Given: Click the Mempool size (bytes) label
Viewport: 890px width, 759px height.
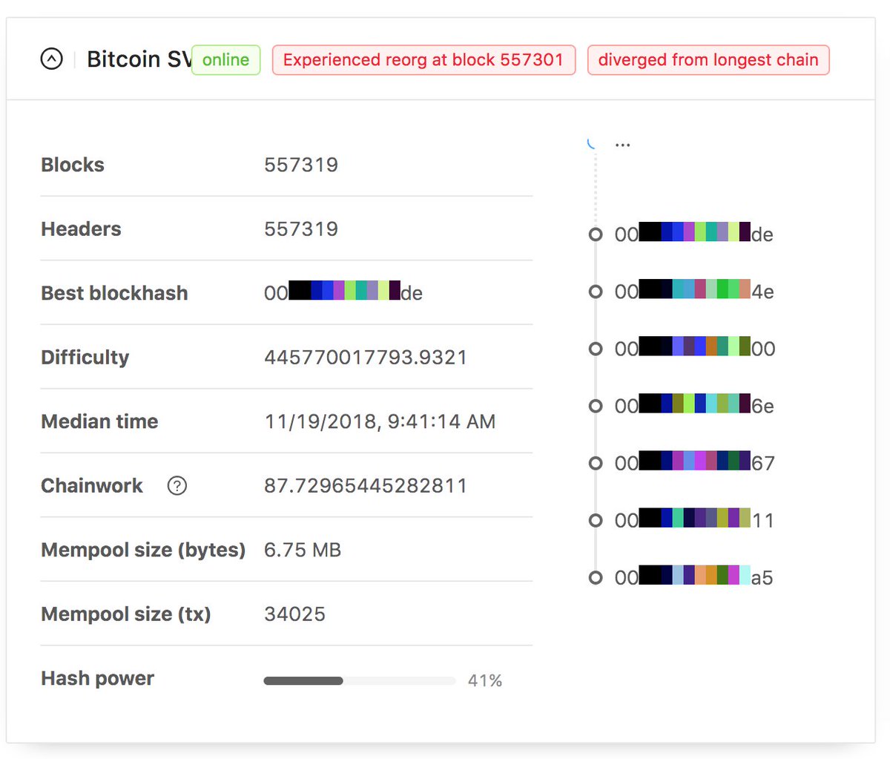Looking at the screenshot, I should pyautogui.click(x=143, y=550).
